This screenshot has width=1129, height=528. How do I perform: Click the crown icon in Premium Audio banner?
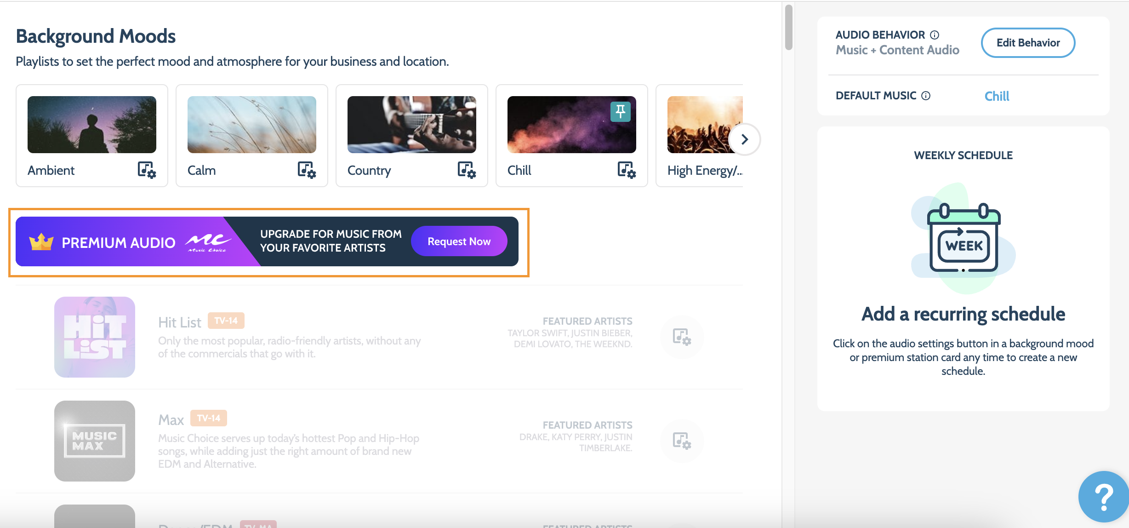[41, 241]
